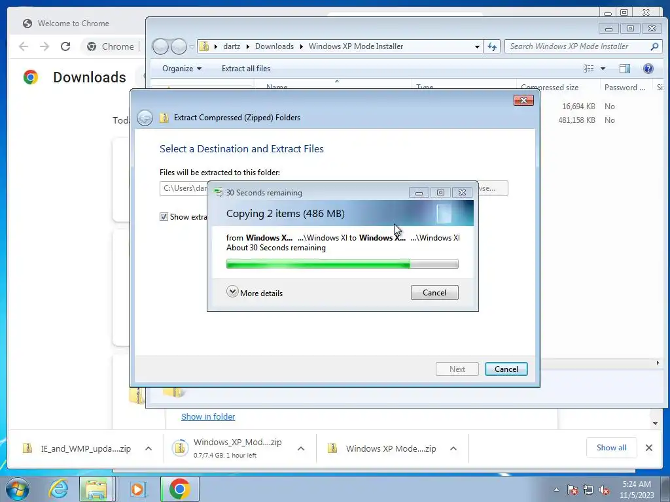Image resolution: width=670 pixels, height=502 pixels.
Task: Click the Explorer refresh button
Action: 492,46
